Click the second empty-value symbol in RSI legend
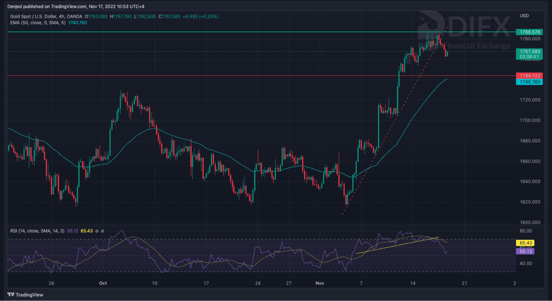 [x=102, y=231]
